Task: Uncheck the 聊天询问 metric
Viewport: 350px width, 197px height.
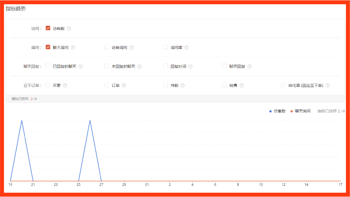Action: click(48, 47)
